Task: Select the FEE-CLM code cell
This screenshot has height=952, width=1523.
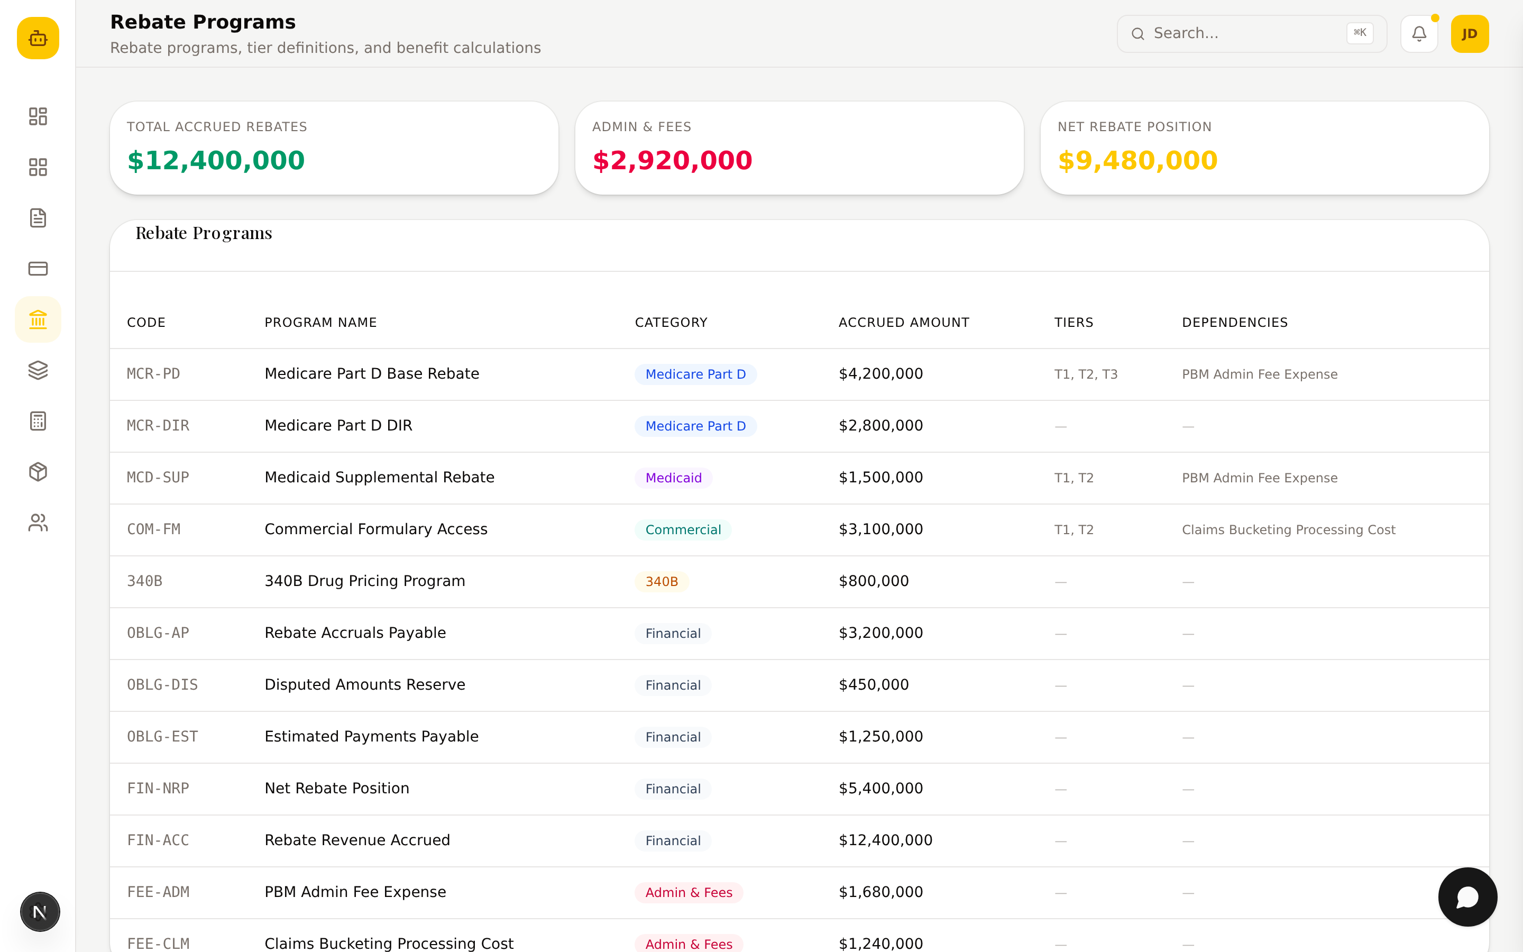Action: tap(158, 944)
